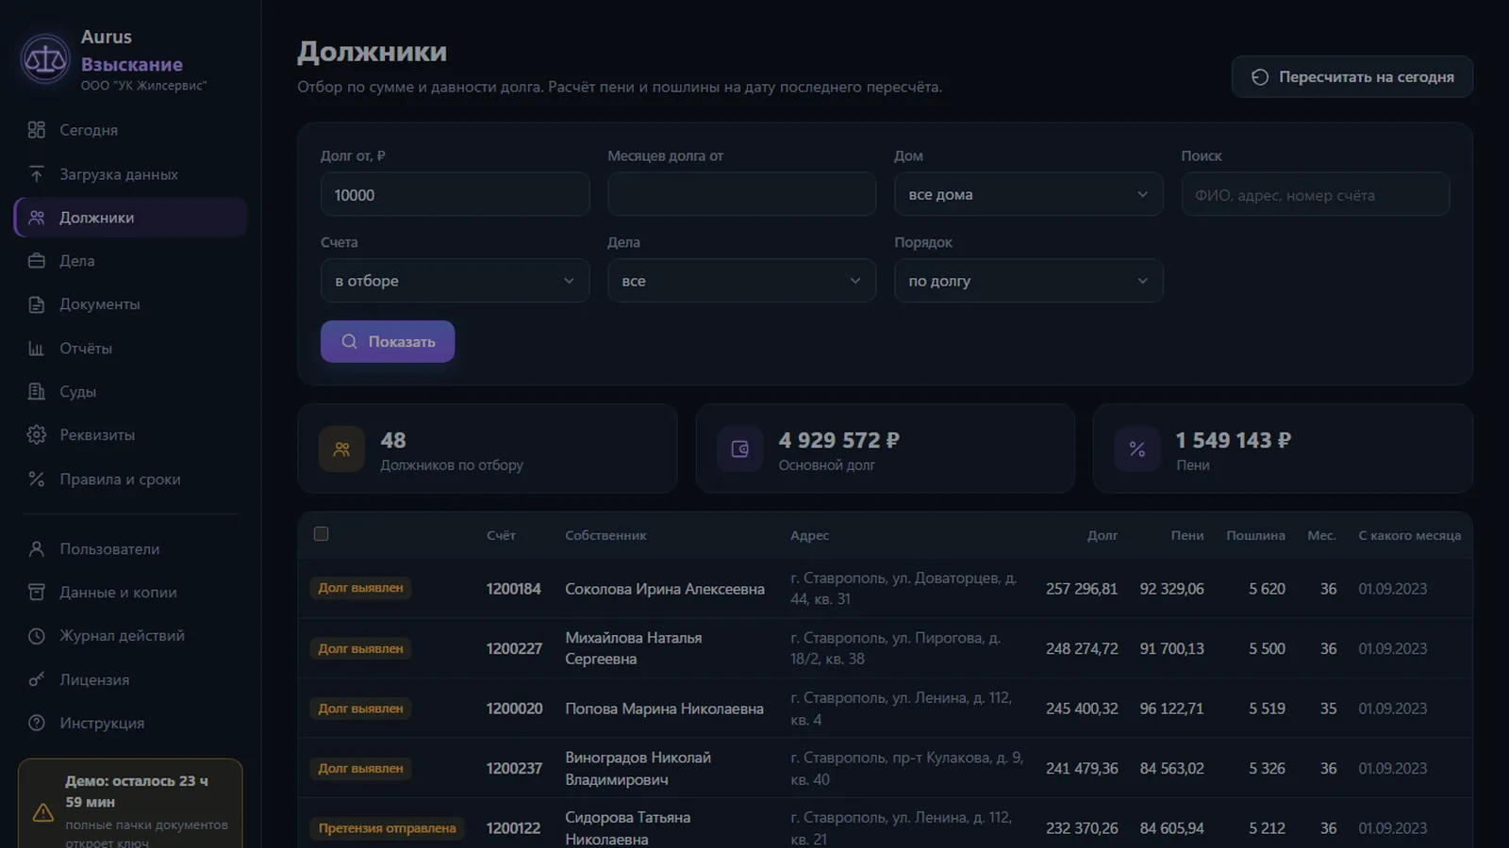Click owner Соколова Ирина Алексеевна
1509x848 pixels.
pos(665,589)
